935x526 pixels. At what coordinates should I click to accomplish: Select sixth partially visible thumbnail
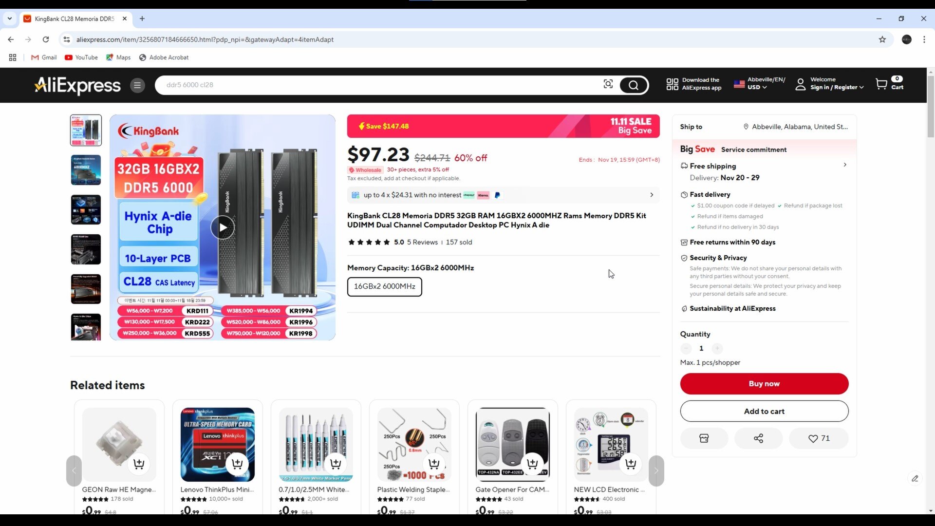pyautogui.click(x=86, y=327)
